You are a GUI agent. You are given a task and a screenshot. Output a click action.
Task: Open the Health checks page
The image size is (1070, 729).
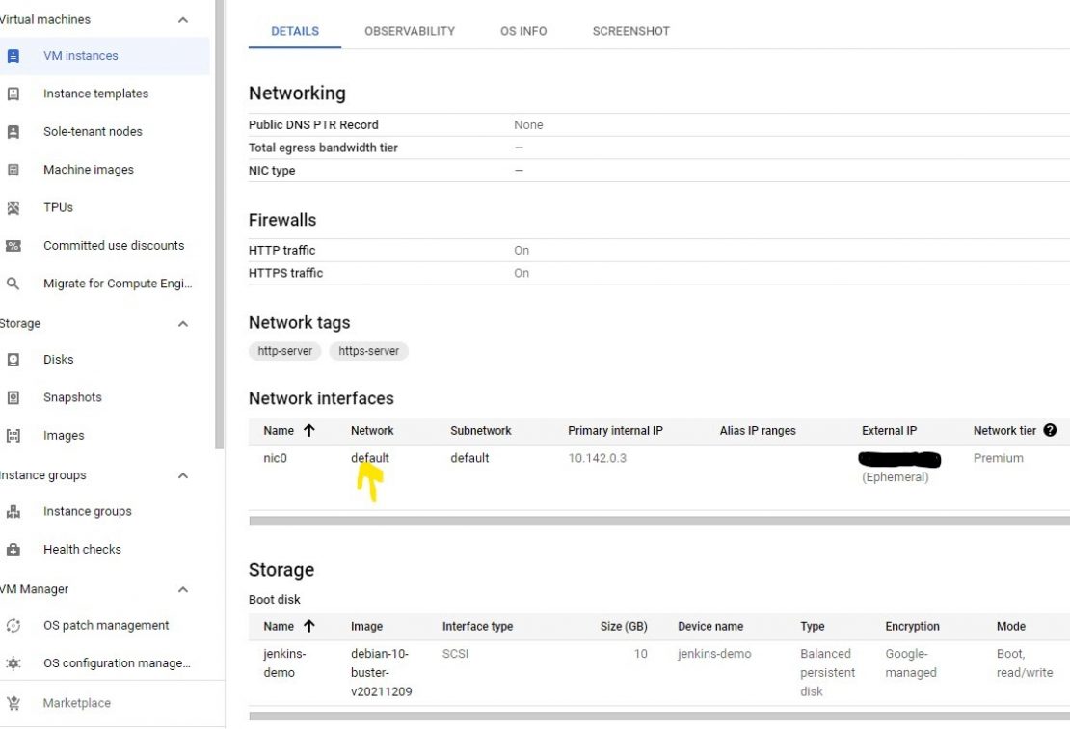click(x=82, y=549)
